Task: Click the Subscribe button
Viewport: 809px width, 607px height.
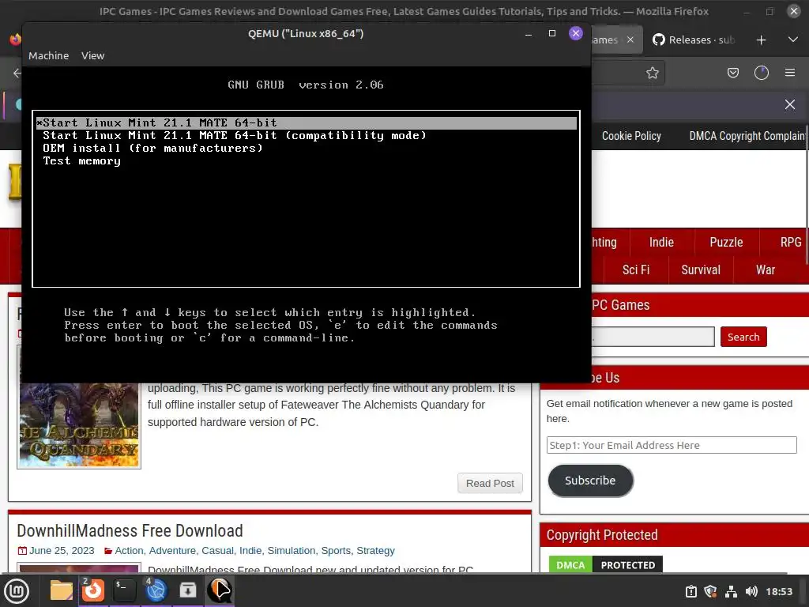Action: coord(590,481)
